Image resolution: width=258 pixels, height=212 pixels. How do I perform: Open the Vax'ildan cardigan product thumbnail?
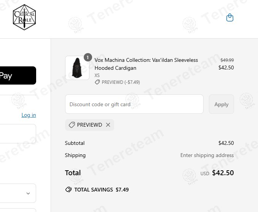77,68
